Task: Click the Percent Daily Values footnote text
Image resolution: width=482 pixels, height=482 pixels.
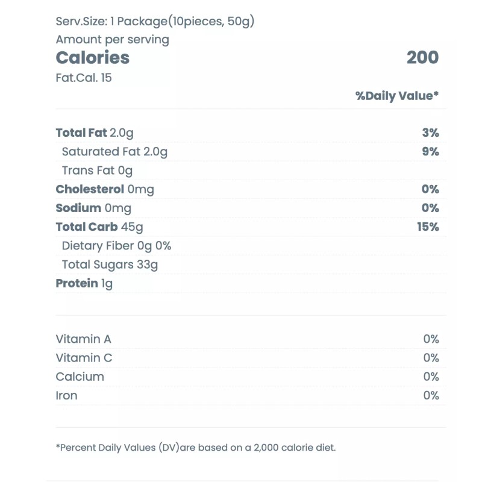Action: coord(196,448)
